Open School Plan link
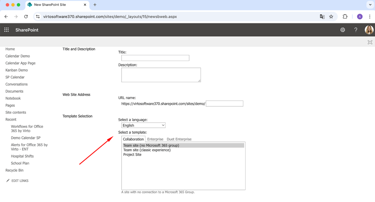Image resolution: width=375 pixels, height=202 pixels. (20, 163)
